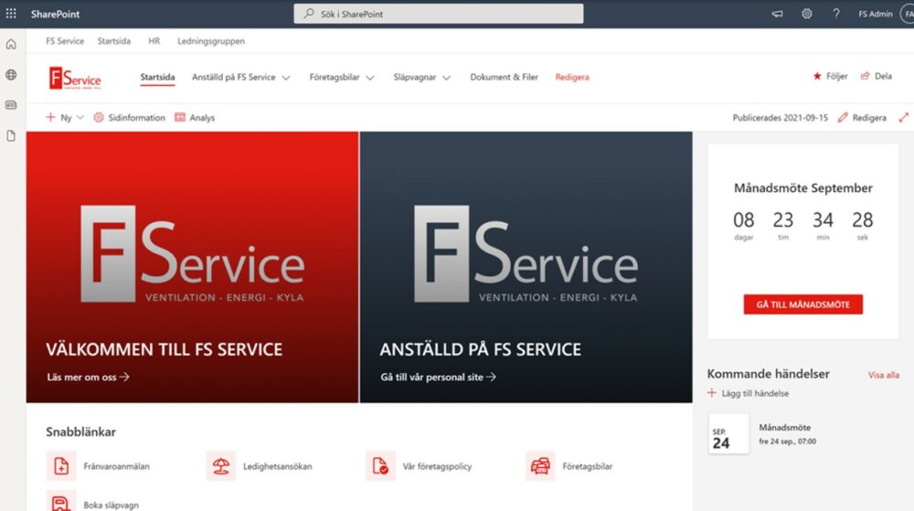Click the Dela share icon
The image size is (914, 511).
865,76
